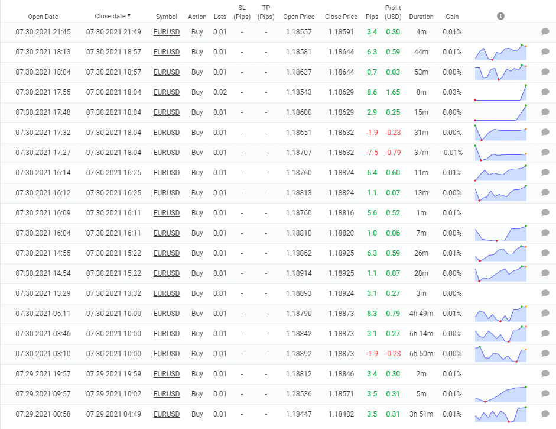Viewport: 556px width, 429px height.
Task: Open comment icon for 07.29.2021 19:57 trade
Action: (545, 374)
